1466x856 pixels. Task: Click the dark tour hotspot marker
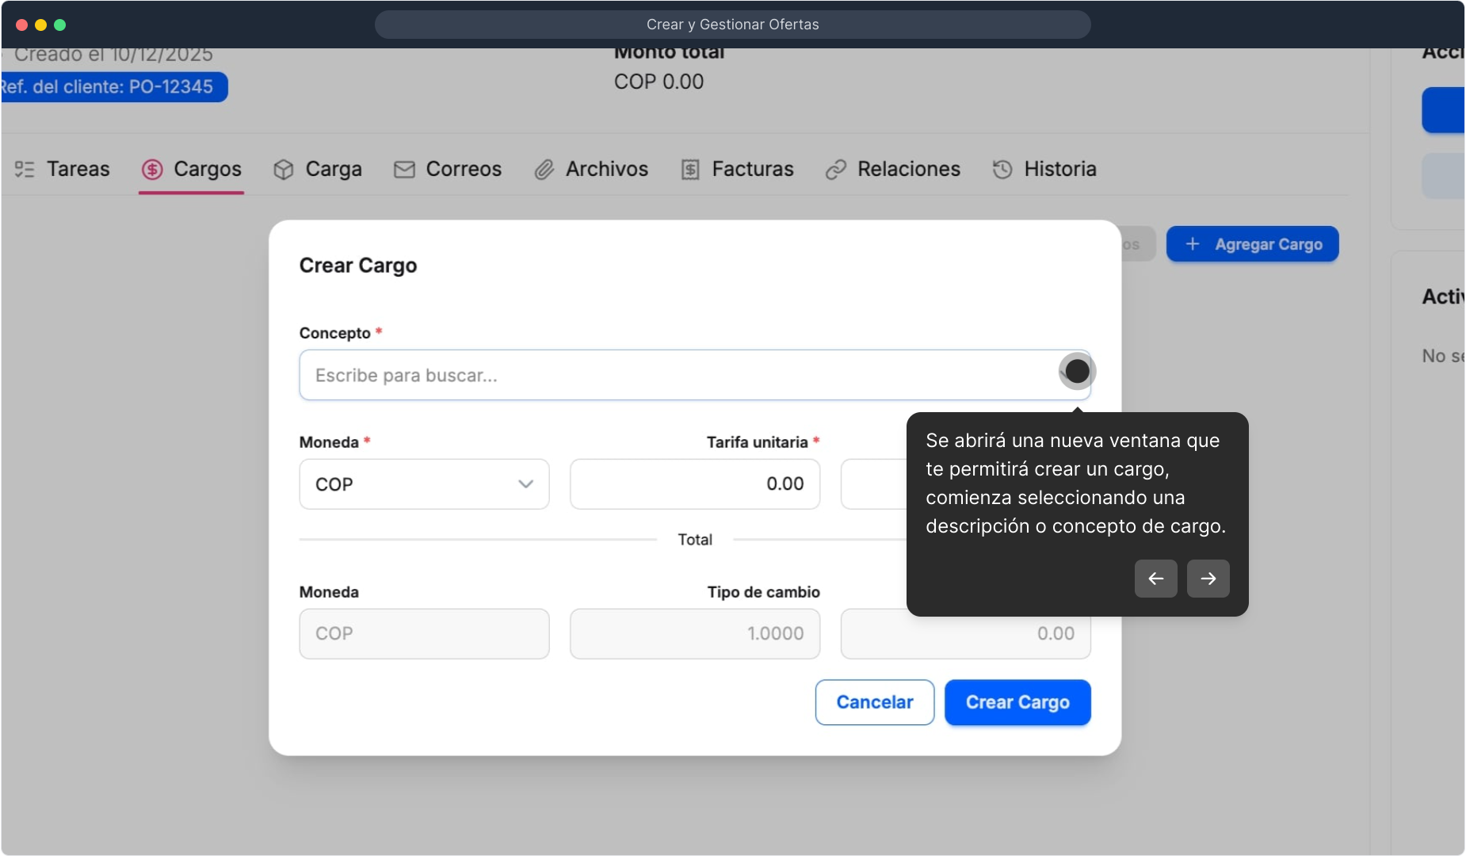click(x=1077, y=371)
